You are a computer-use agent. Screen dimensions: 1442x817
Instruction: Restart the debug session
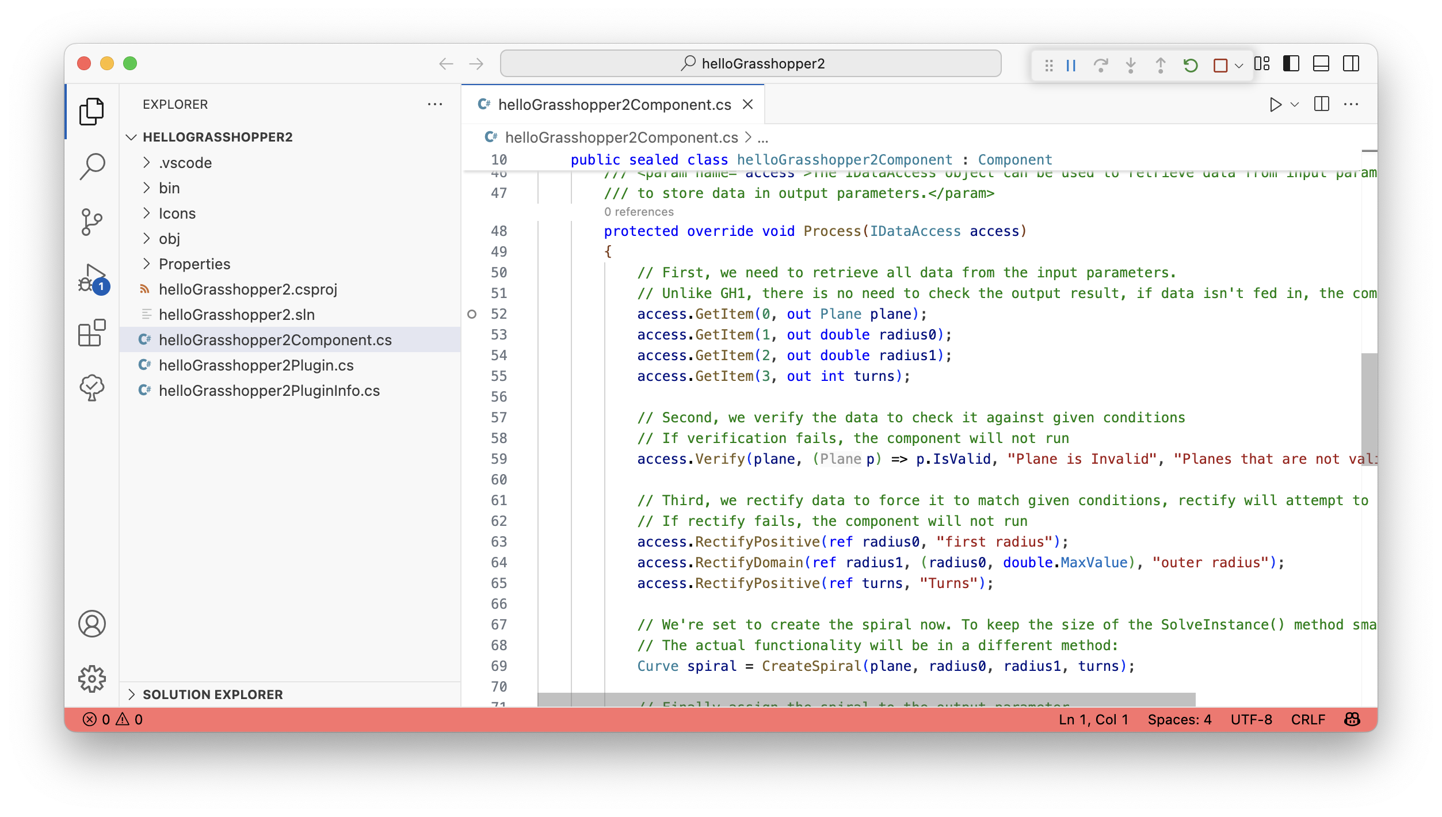1191,65
